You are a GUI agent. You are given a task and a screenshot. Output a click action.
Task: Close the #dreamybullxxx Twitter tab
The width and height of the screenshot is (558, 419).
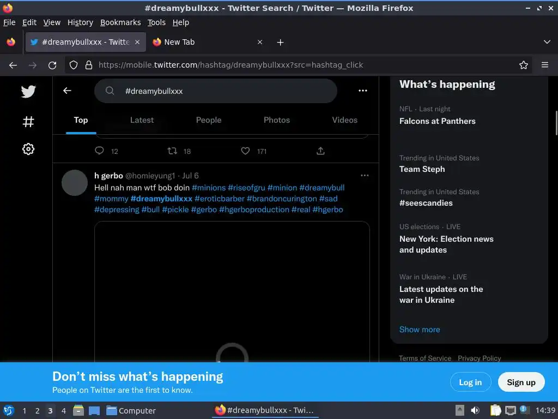coord(137,42)
